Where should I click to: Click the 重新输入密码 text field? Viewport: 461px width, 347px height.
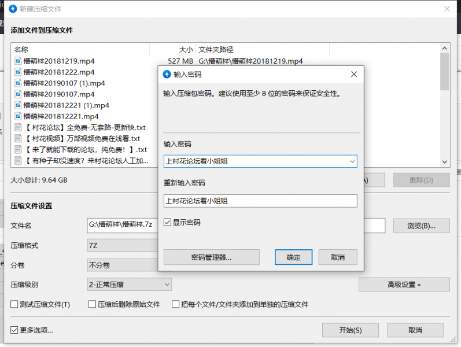click(260, 201)
